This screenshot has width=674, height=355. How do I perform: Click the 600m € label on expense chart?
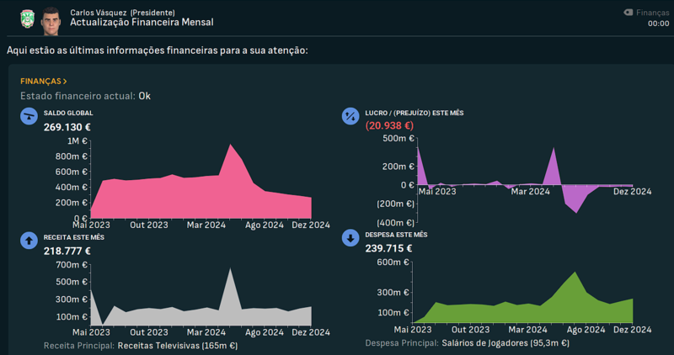click(393, 262)
